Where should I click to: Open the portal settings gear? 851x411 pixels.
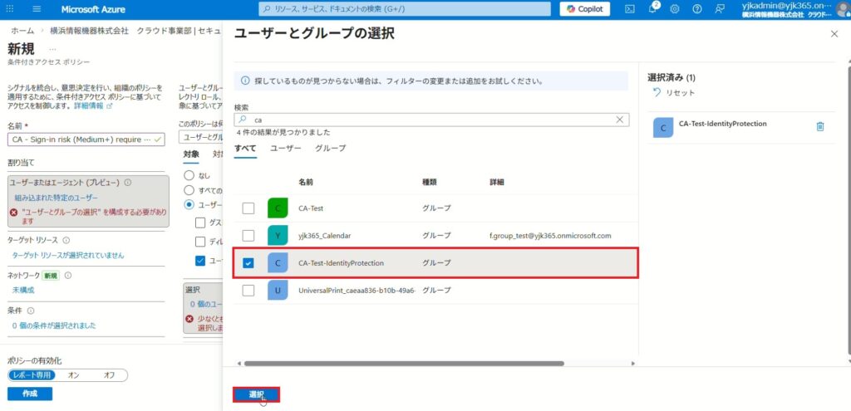(x=675, y=9)
